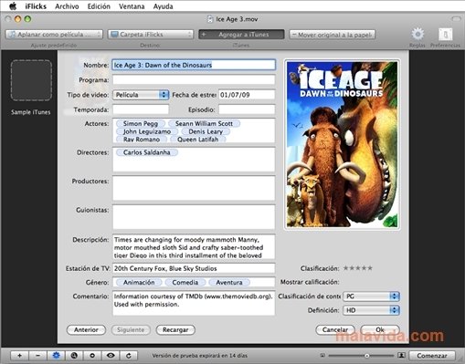
Task: Click the Anterior button
Action: (86, 330)
